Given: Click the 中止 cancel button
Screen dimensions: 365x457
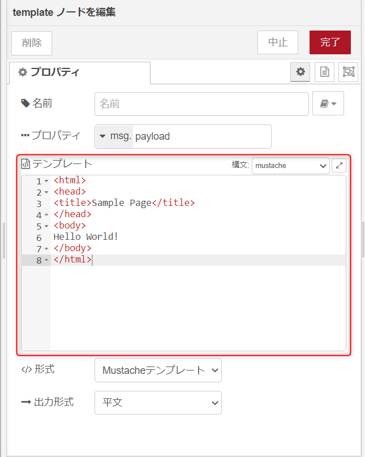Looking at the screenshot, I should tap(278, 42).
